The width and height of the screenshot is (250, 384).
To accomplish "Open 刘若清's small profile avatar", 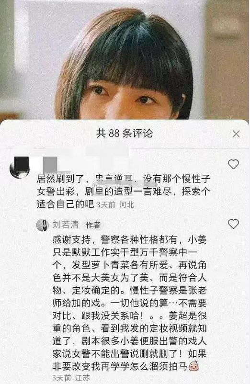I will (x=43, y=225).
